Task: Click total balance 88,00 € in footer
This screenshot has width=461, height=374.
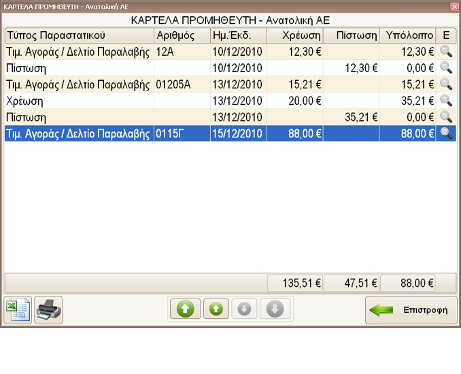Action: 407,283
